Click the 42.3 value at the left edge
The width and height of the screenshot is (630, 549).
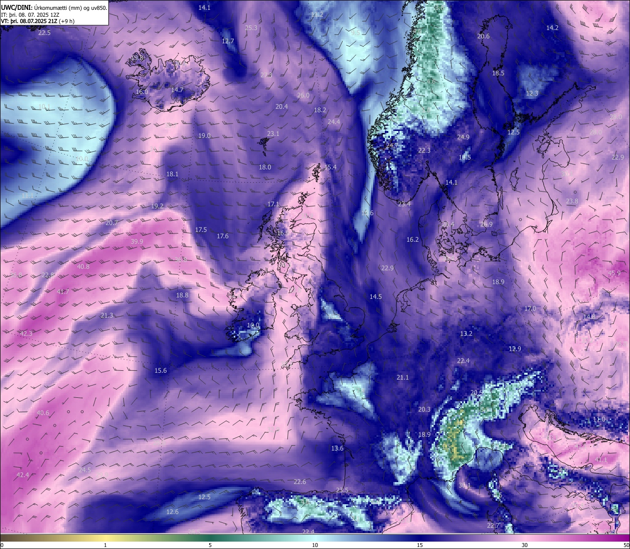point(26,334)
